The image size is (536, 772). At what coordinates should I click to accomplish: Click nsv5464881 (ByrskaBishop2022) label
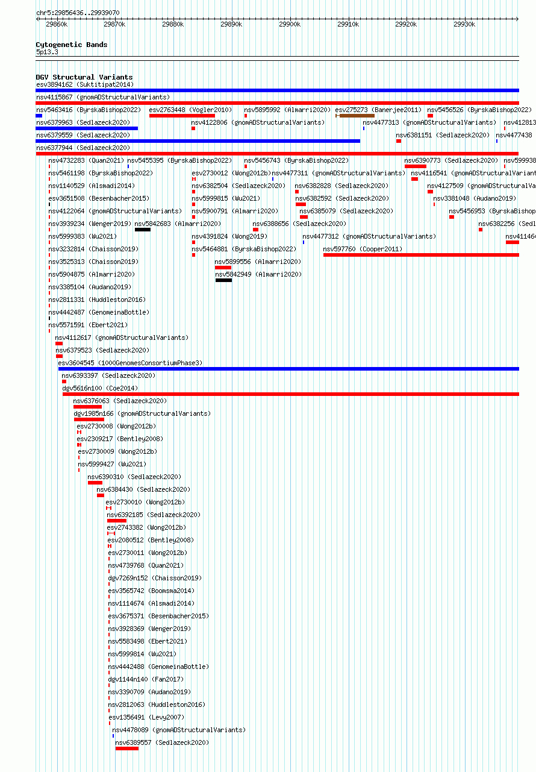tap(244, 249)
